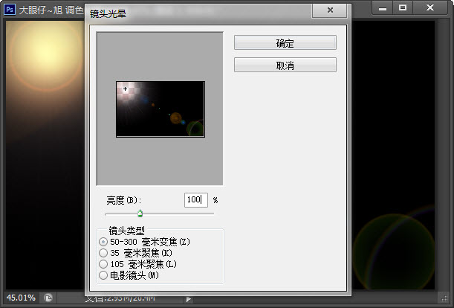Click the status bar export icon beside zoom

48,298
